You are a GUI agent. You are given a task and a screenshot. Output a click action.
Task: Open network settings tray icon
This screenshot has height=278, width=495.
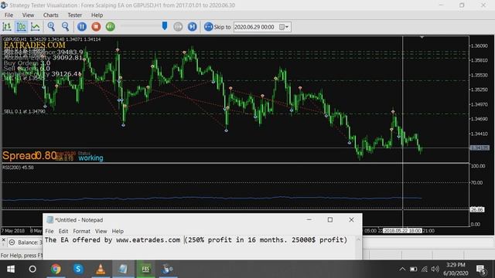click(x=425, y=270)
